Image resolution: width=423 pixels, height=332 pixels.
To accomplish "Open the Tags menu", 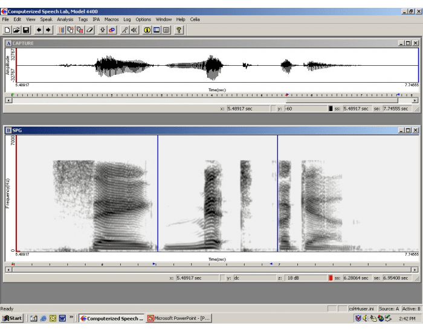I will (83, 19).
